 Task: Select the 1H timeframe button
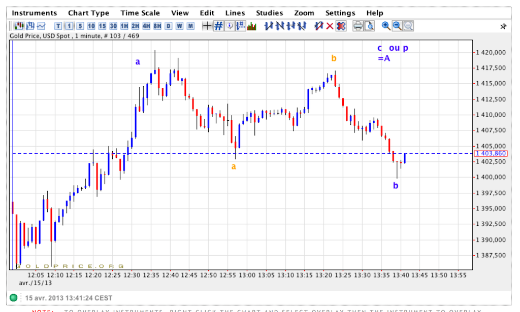[x=124, y=26]
